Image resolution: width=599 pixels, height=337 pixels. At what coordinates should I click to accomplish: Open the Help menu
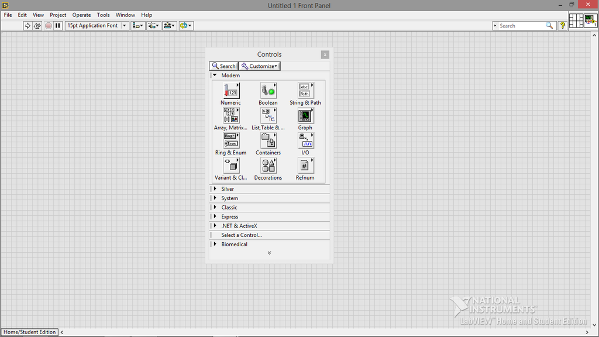(x=146, y=15)
